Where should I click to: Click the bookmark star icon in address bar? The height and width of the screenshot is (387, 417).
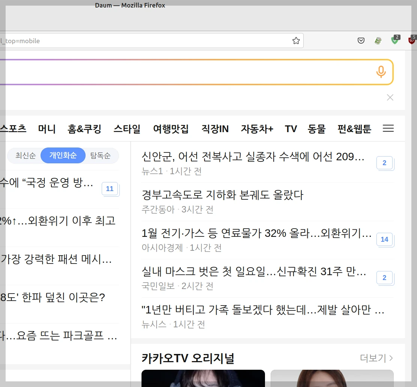coord(296,41)
